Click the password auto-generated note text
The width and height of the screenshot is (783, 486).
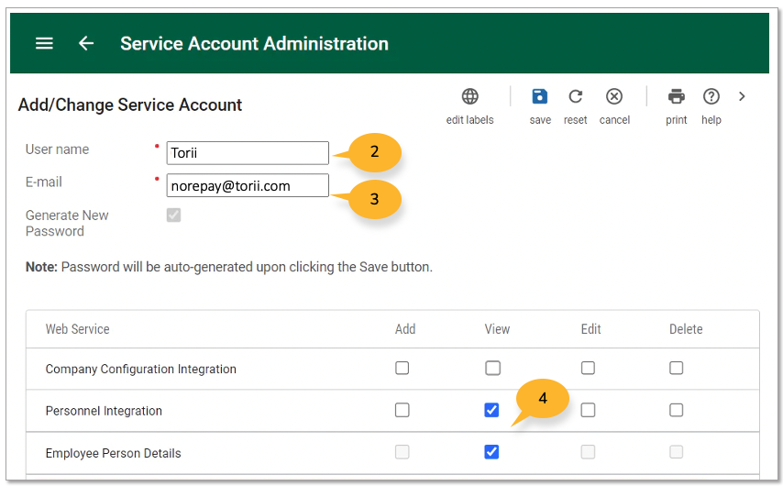[x=228, y=267]
